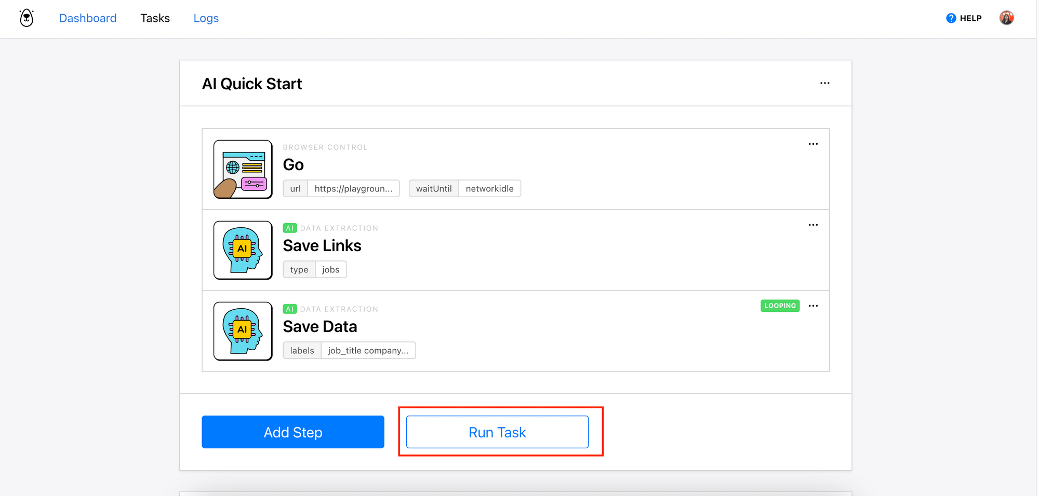Open the options menu for AI Quick Start task

point(825,83)
